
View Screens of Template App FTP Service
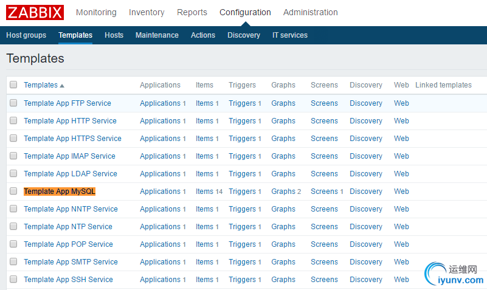[x=324, y=103]
